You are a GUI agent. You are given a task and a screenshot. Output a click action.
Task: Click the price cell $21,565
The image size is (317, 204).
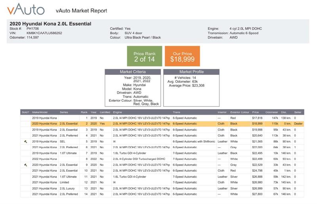tap(257, 141)
